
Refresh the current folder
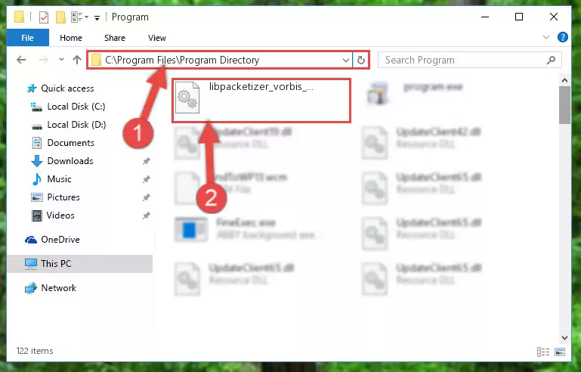tap(361, 60)
